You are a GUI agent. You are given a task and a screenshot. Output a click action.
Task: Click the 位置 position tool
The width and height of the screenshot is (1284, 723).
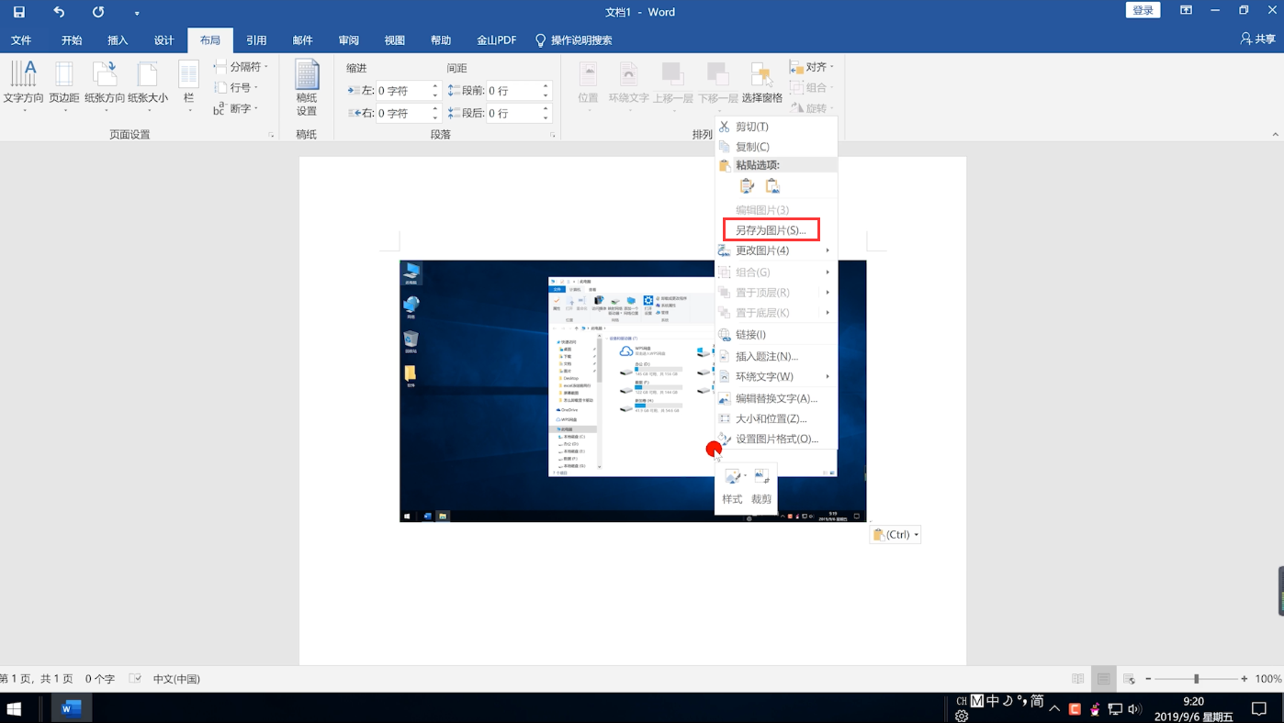pyautogui.click(x=588, y=87)
